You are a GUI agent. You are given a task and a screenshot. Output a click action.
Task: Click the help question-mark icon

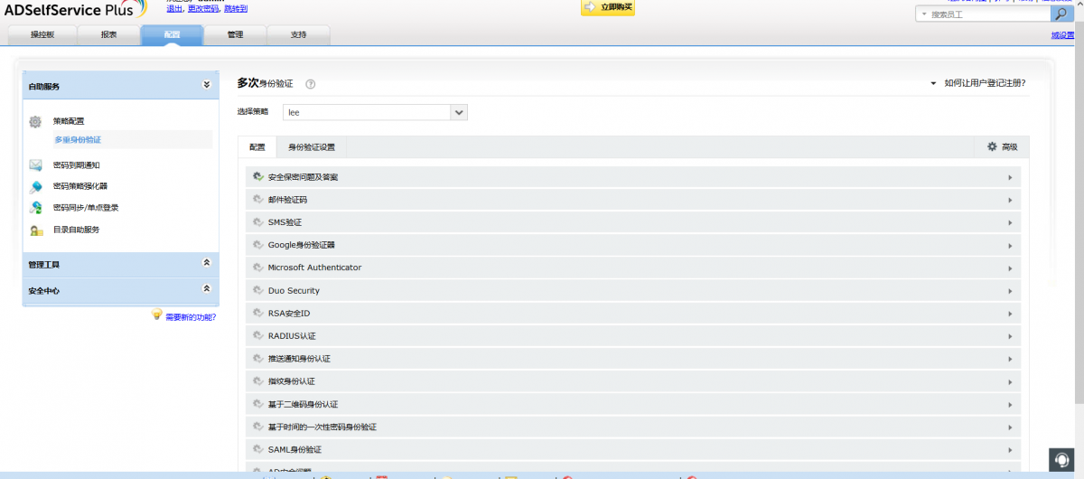(310, 84)
